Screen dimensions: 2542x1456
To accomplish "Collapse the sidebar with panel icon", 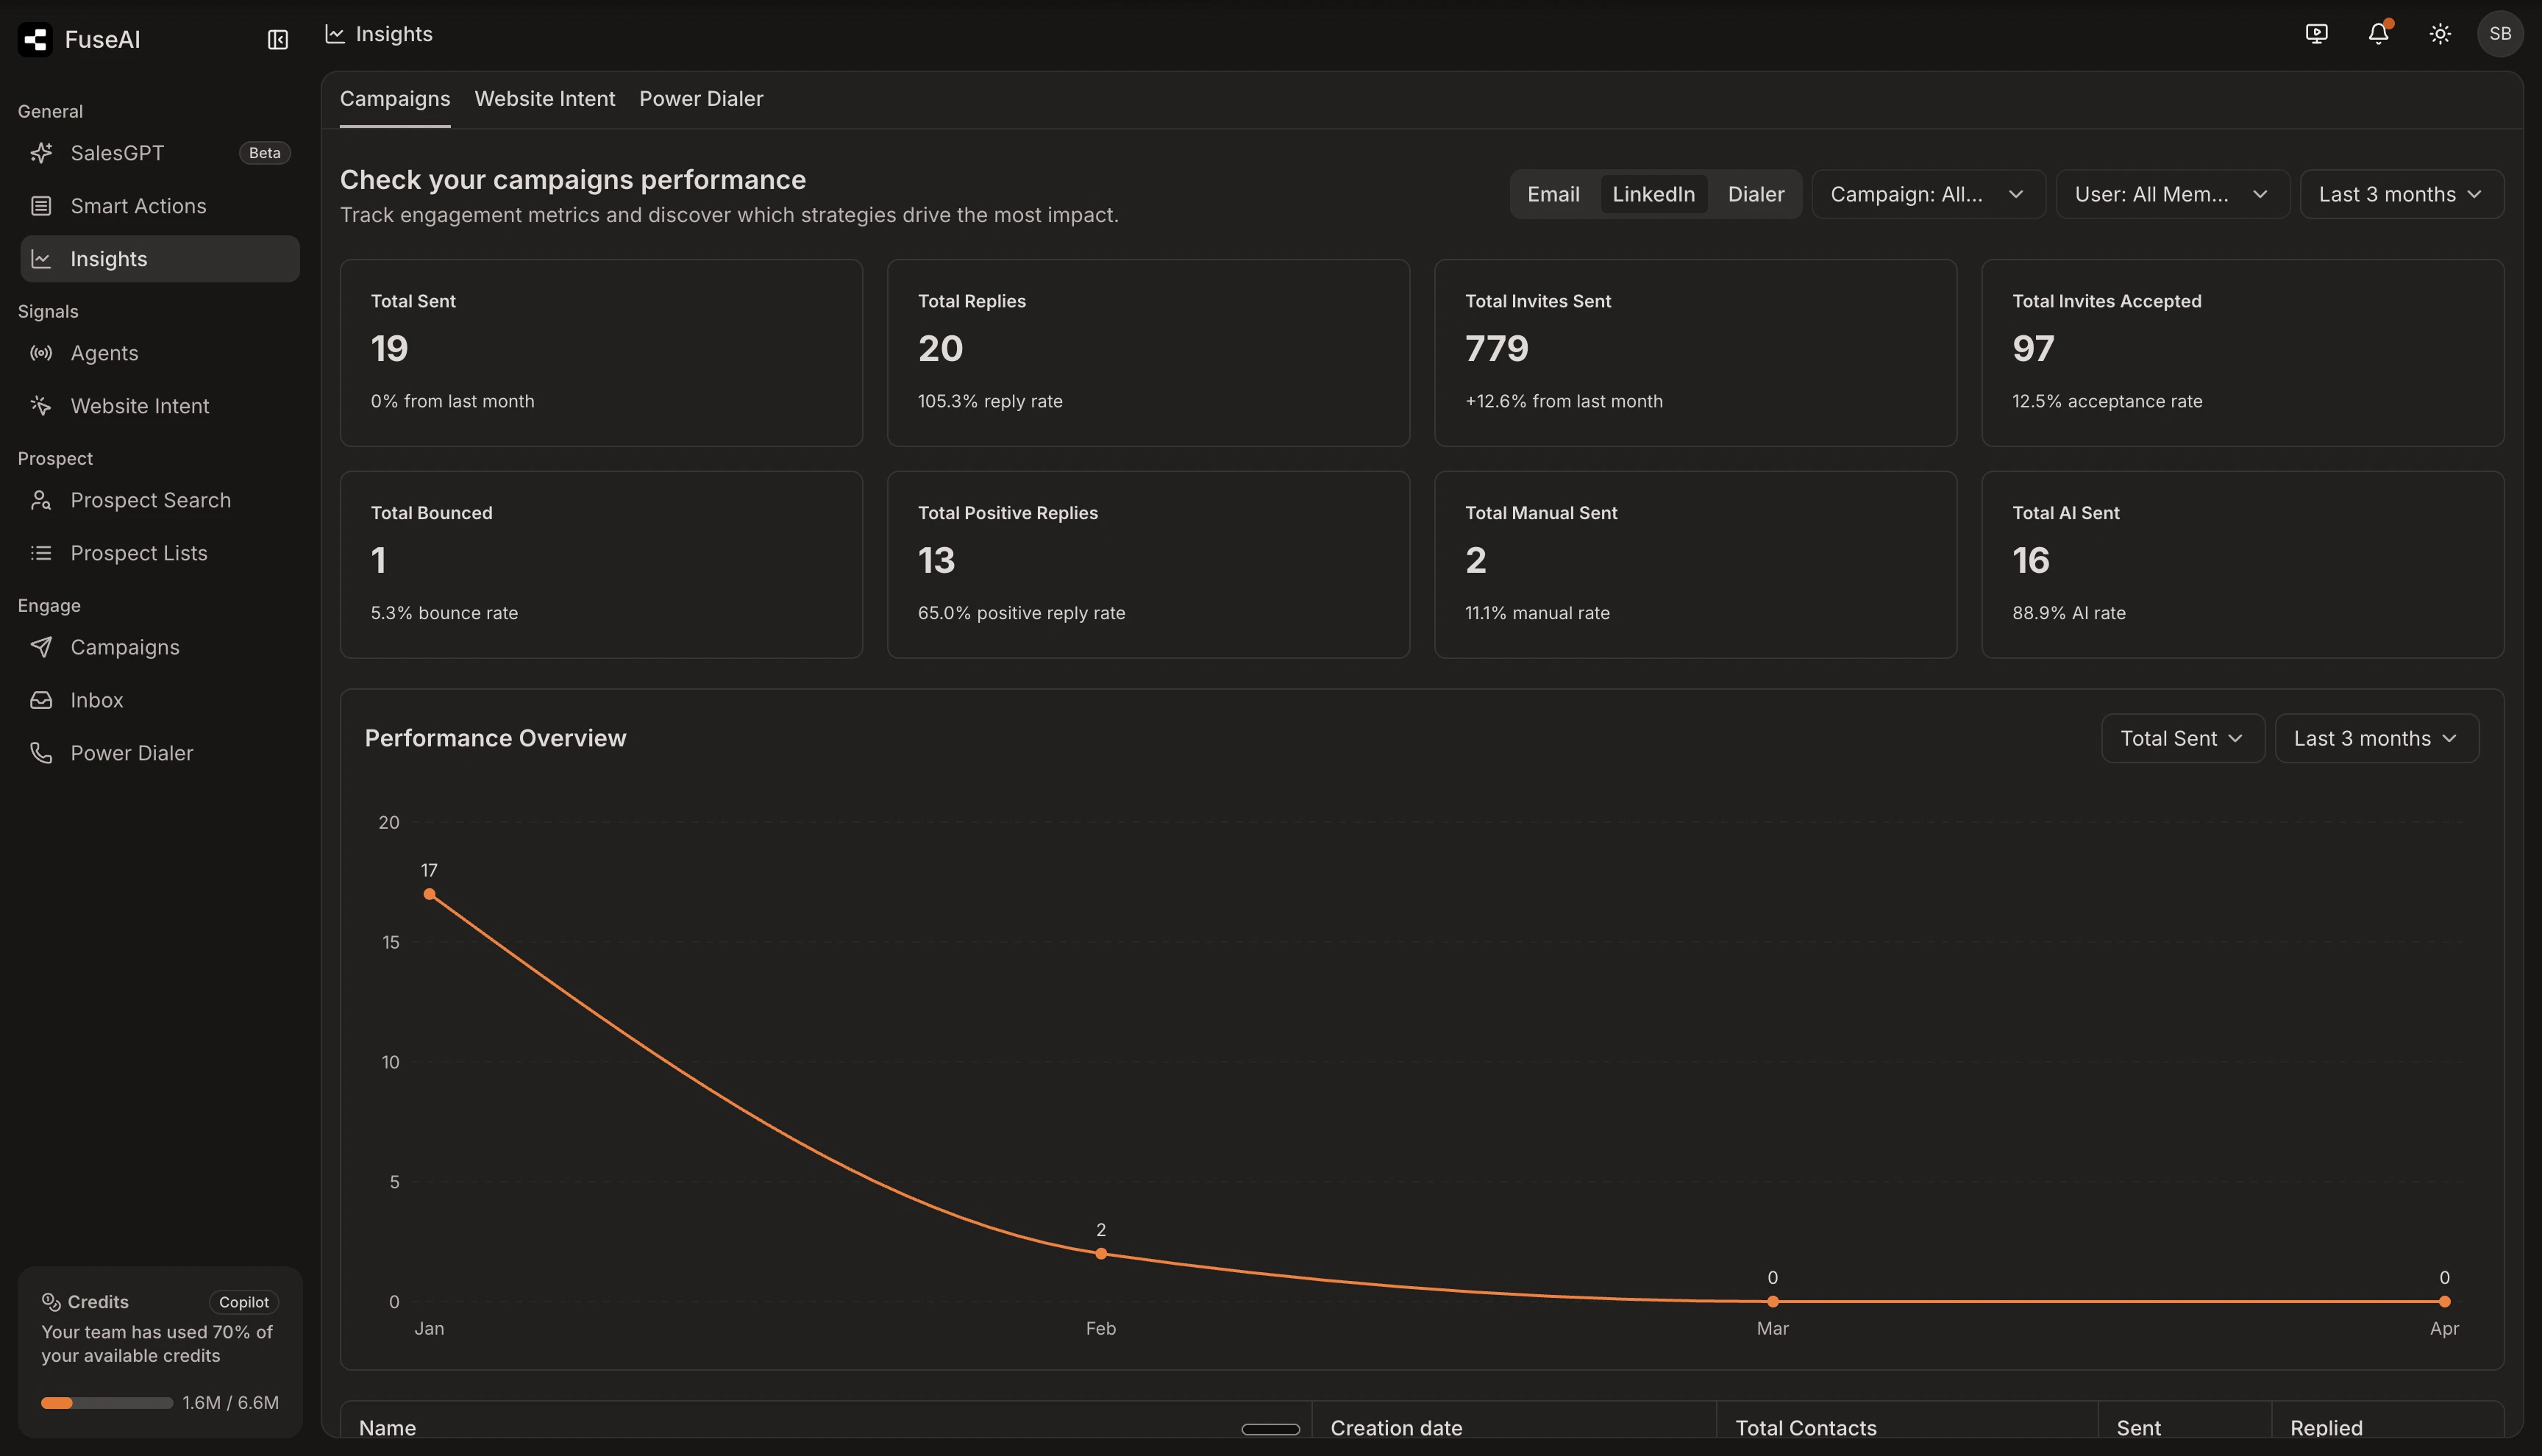I will point(277,39).
